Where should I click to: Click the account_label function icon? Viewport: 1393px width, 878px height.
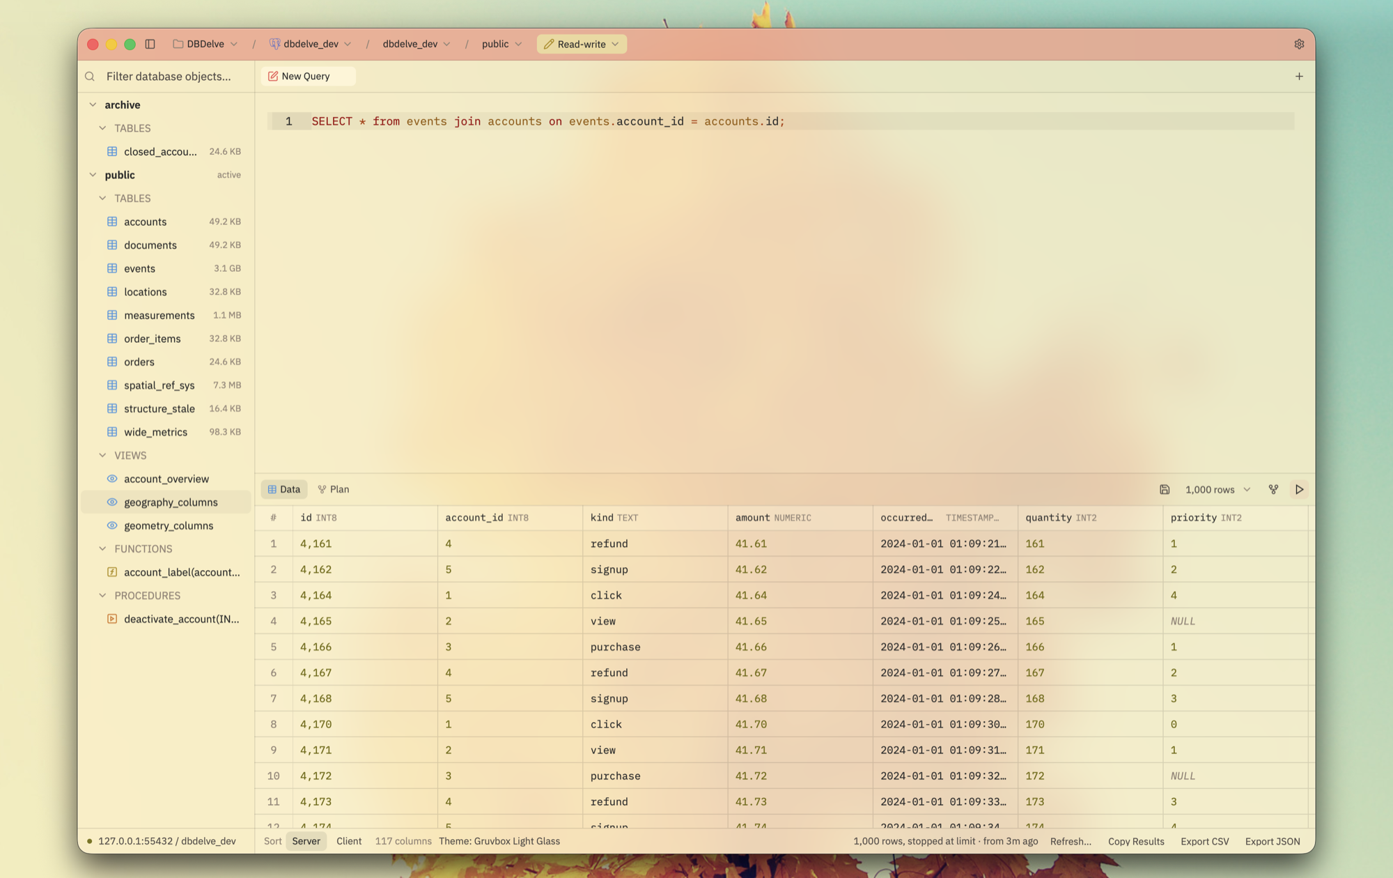[112, 572]
